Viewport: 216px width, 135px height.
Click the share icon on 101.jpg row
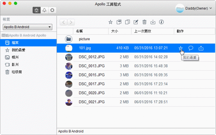[201, 48]
